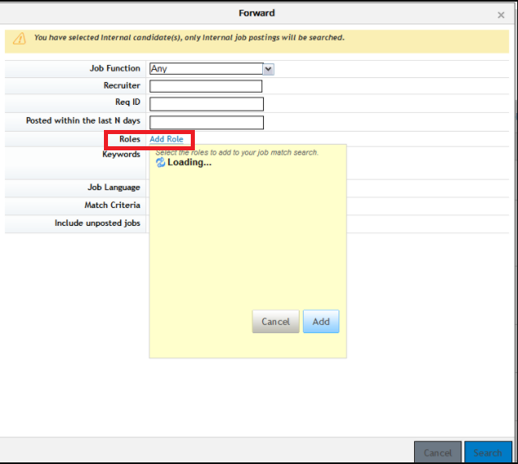Cancel the role selection popup
This screenshot has width=518, height=464.
click(x=275, y=322)
